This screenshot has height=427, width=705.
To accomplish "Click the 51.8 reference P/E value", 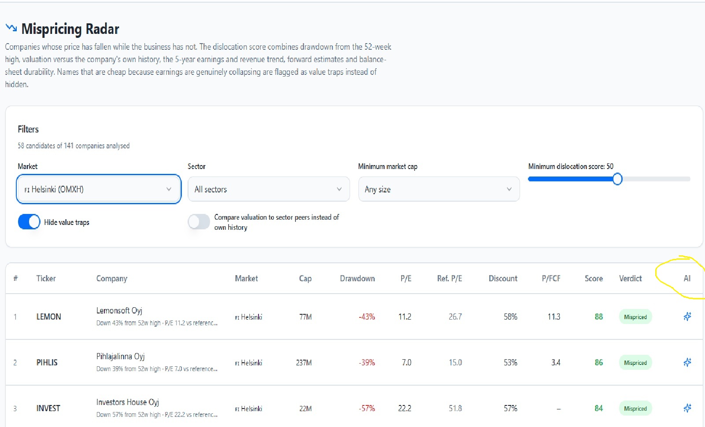I will pyautogui.click(x=455, y=408).
